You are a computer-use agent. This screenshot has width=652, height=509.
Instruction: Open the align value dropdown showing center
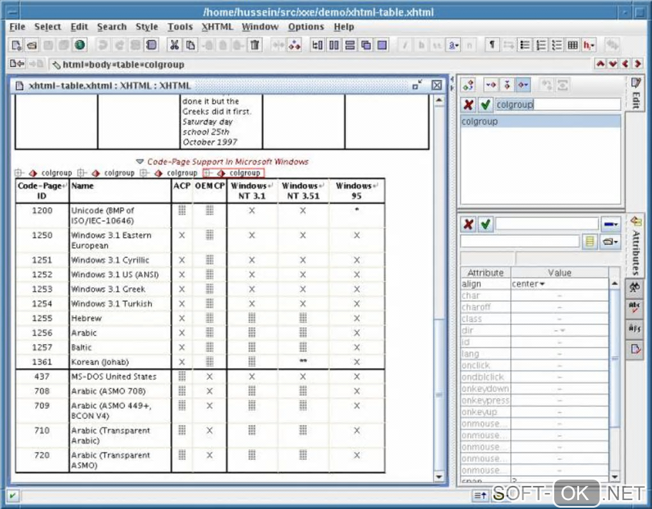(x=542, y=284)
